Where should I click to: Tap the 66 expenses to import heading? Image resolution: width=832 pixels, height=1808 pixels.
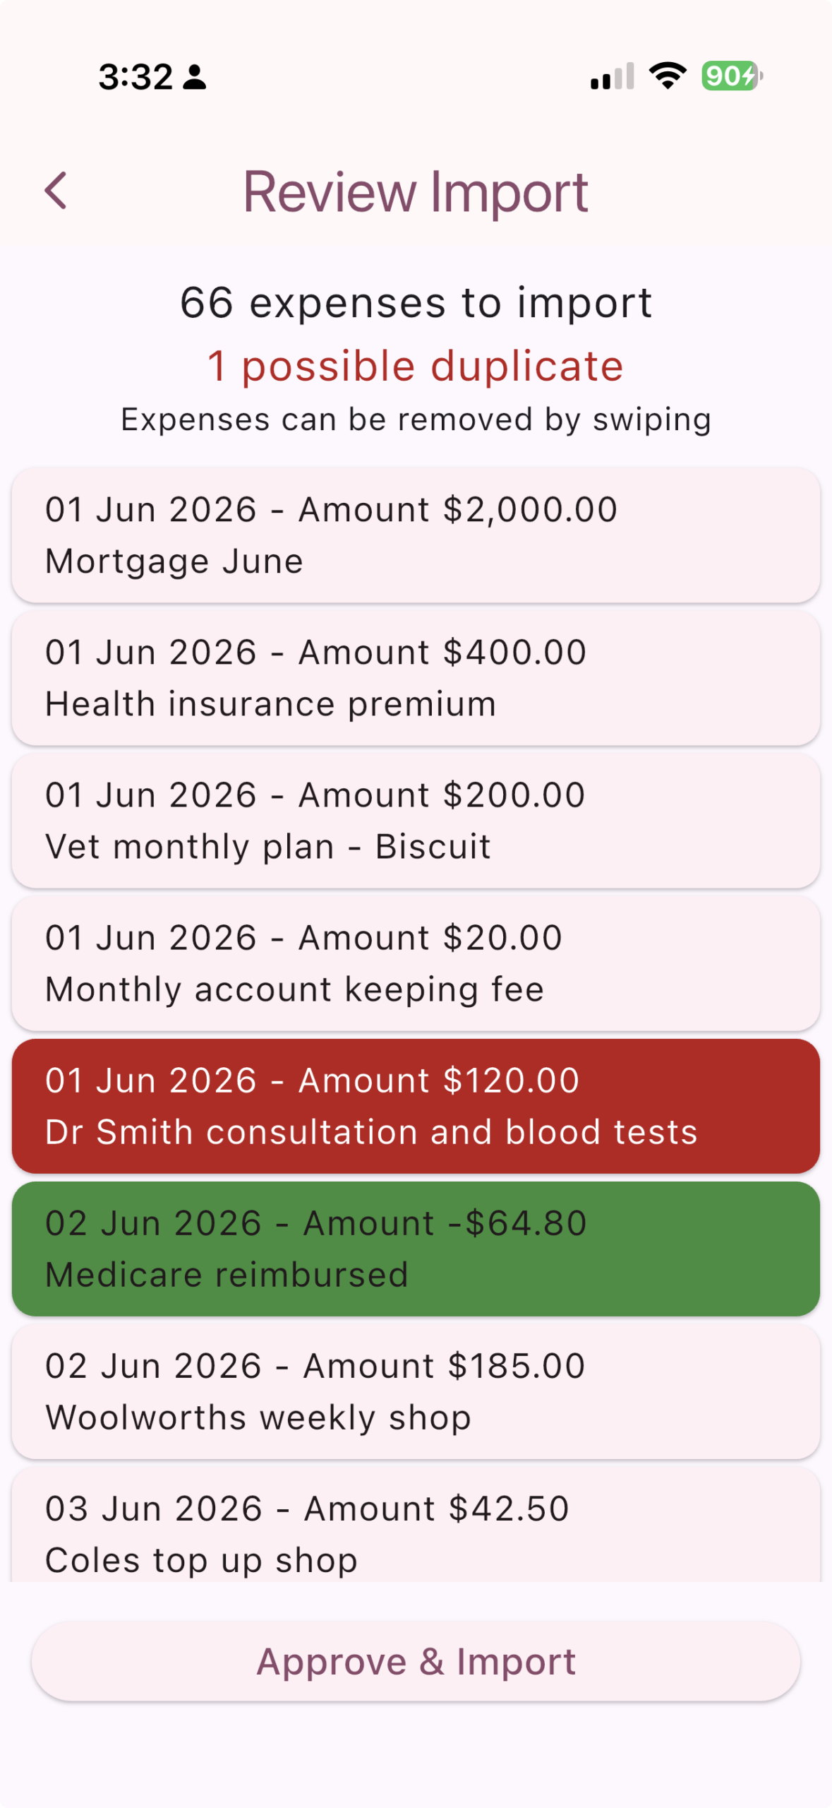(416, 303)
